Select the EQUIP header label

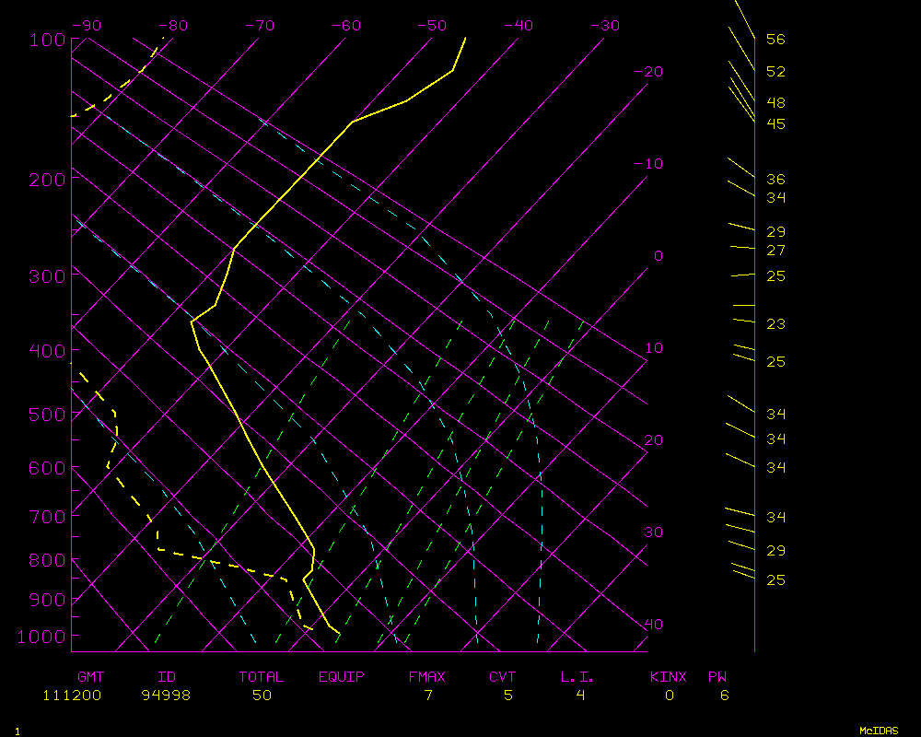tap(342, 677)
